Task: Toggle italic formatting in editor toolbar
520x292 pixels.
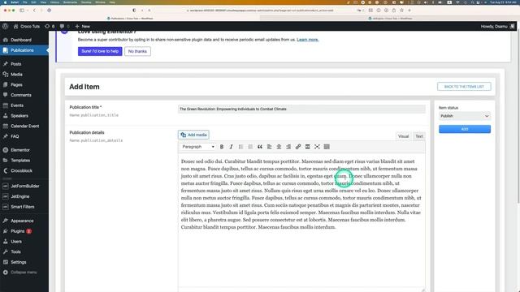Action: pyautogui.click(x=231, y=147)
